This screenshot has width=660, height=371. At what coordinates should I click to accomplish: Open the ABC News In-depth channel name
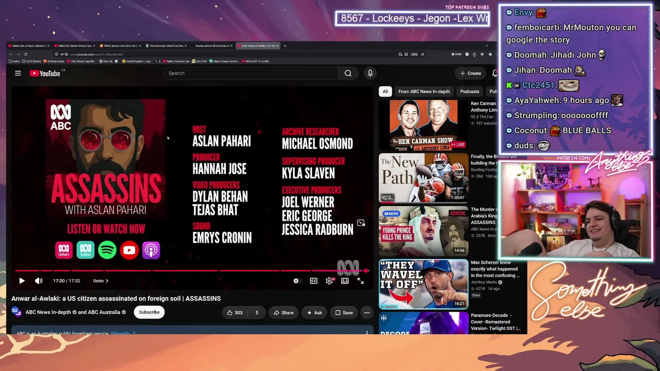coord(48,312)
